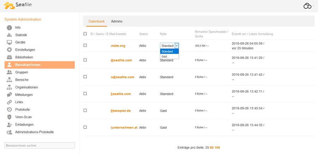This screenshot has width=318, height=155.
Task: Set entries per page to 50
Action: point(212,148)
